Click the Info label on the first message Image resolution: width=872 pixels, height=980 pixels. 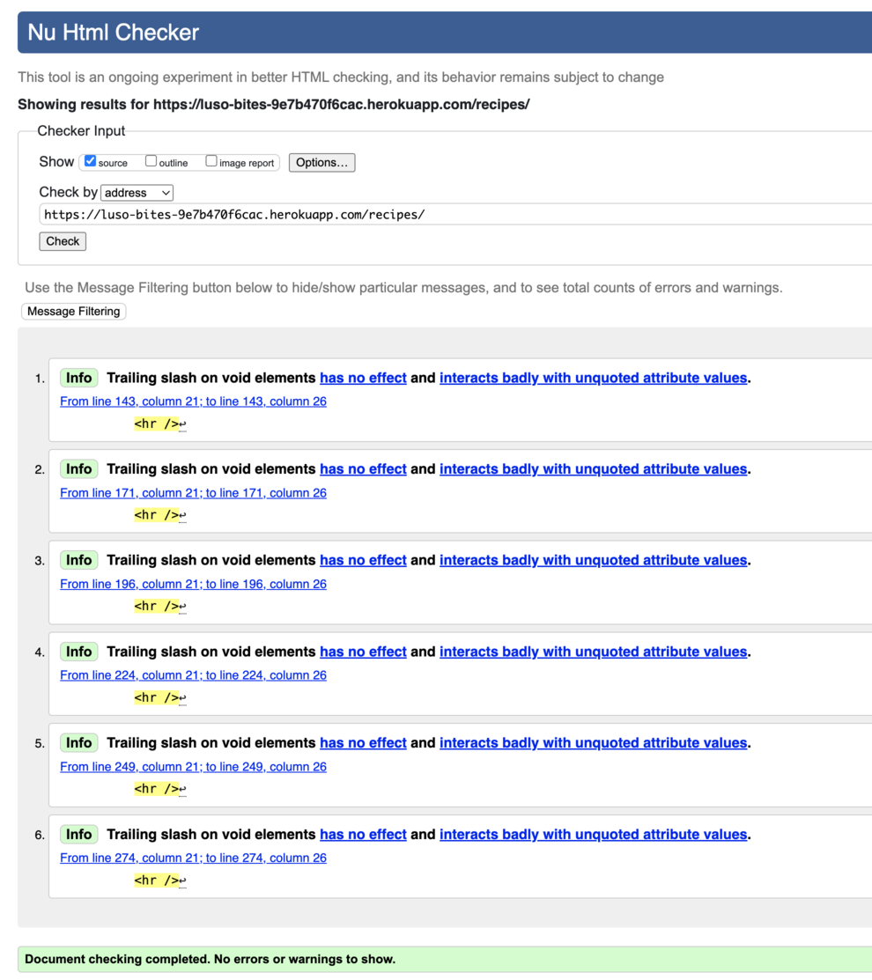(78, 377)
